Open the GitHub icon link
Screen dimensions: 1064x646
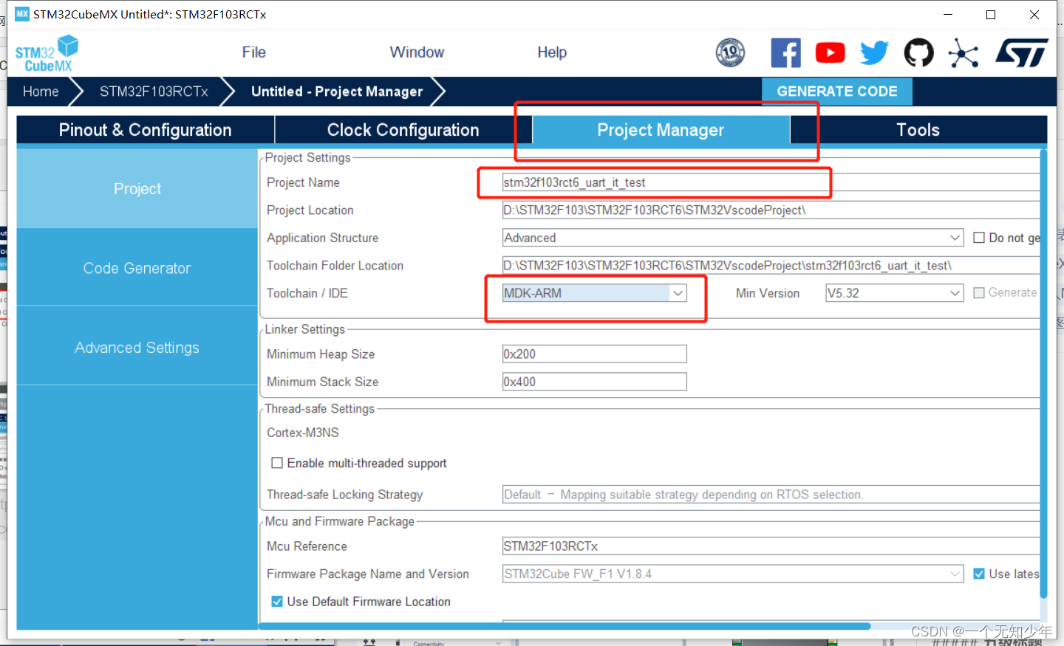[x=918, y=52]
